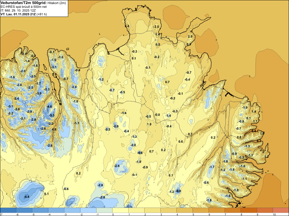Click the 0.6 temperature value
The width and height of the screenshot is (289, 216).
point(181,141)
